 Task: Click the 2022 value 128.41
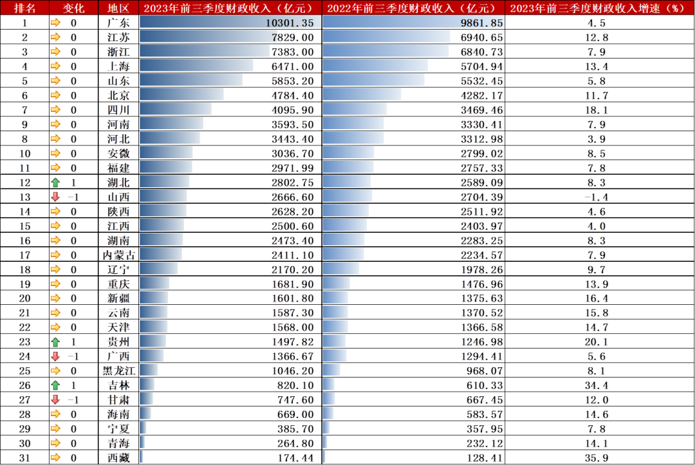click(485, 458)
